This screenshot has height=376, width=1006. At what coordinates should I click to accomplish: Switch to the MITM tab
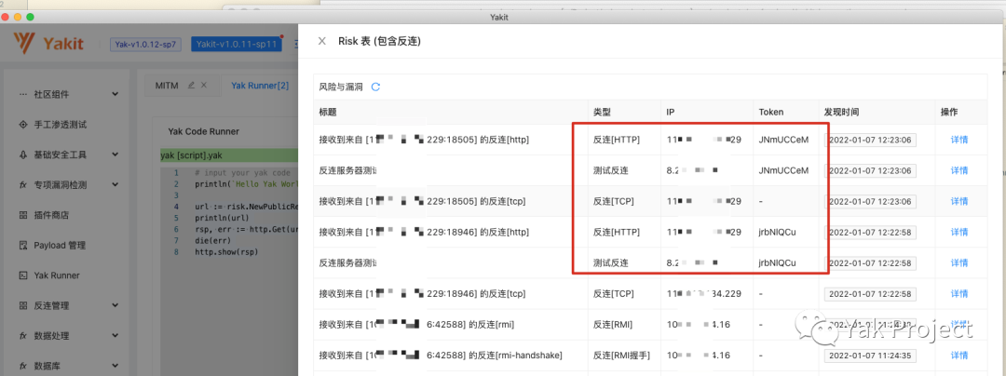pos(167,85)
